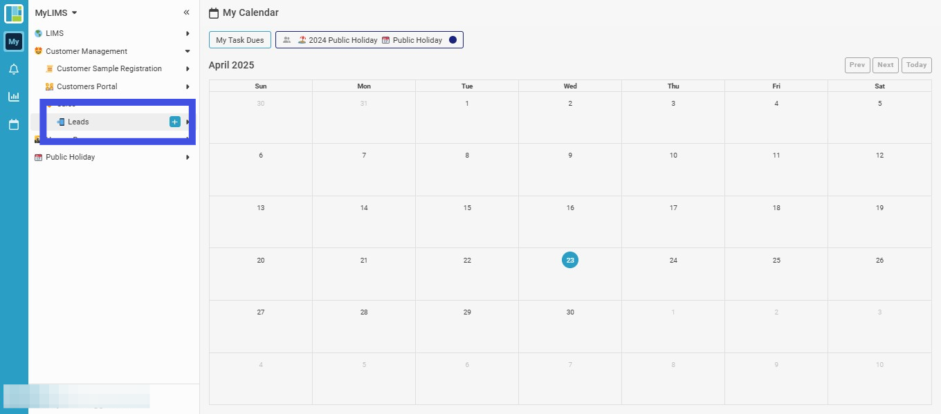Select April 15 in the calendar
This screenshot has width=941, height=414.
tap(467, 207)
